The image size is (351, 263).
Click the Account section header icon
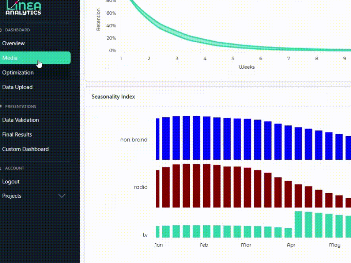(x=1, y=168)
